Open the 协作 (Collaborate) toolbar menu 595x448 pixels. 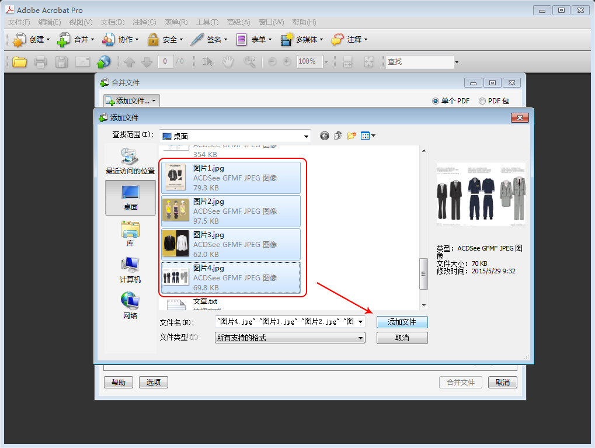pos(120,40)
